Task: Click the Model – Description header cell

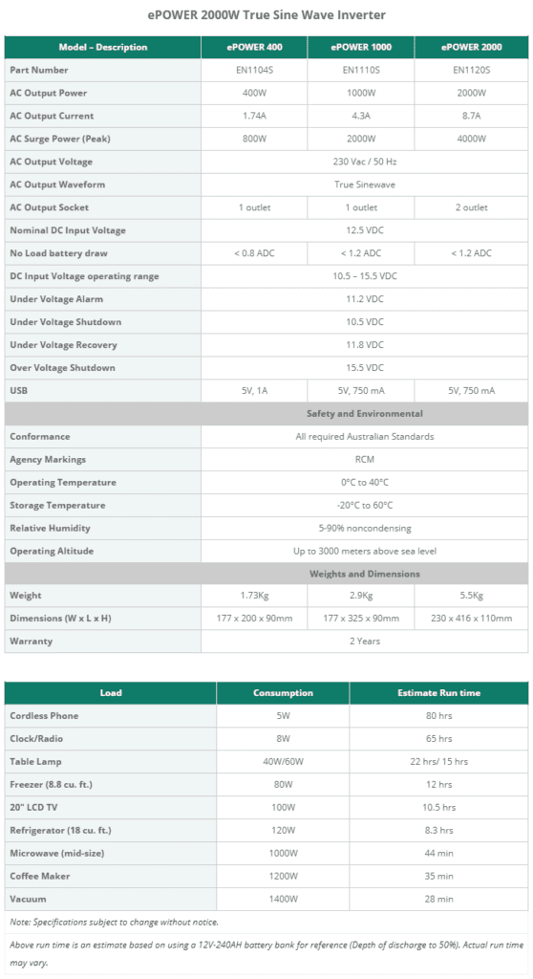Action: pyautogui.click(x=103, y=47)
